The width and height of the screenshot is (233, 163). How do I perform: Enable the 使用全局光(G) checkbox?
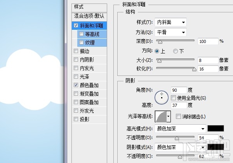point(173,98)
